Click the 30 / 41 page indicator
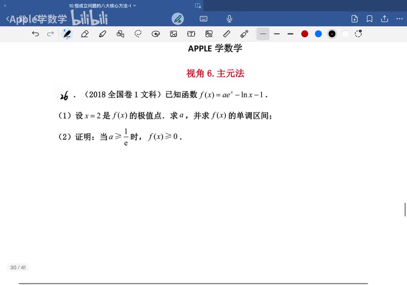407x285 pixels. pyautogui.click(x=18, y=267)
